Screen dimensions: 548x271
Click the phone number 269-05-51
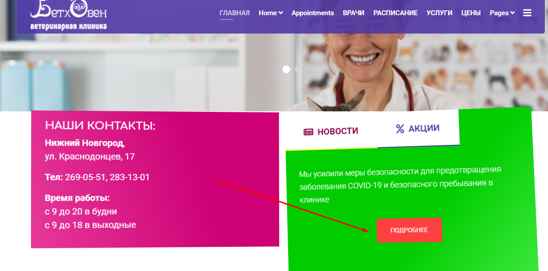click(85, 177)
